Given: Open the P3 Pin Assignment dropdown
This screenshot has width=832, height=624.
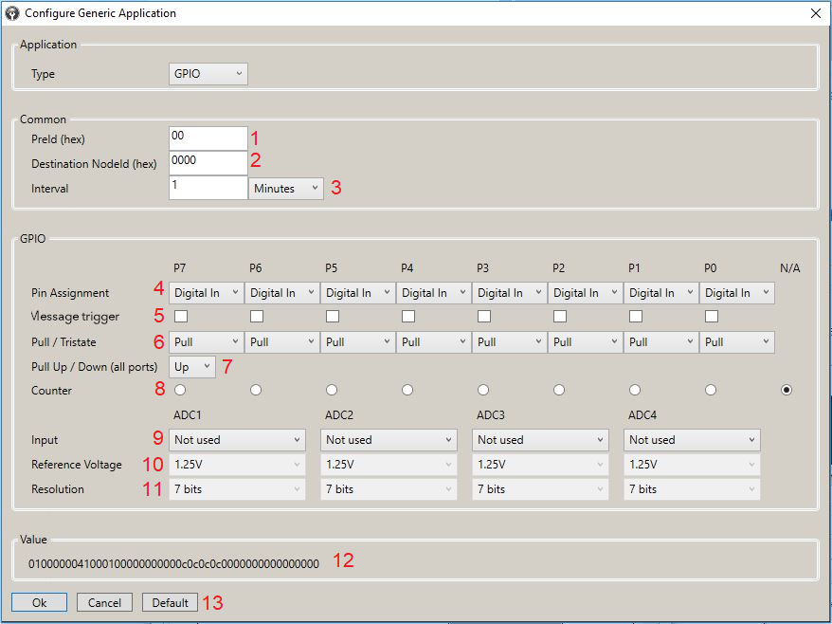Looking at the screenshot, I should (x=510, y=293).
